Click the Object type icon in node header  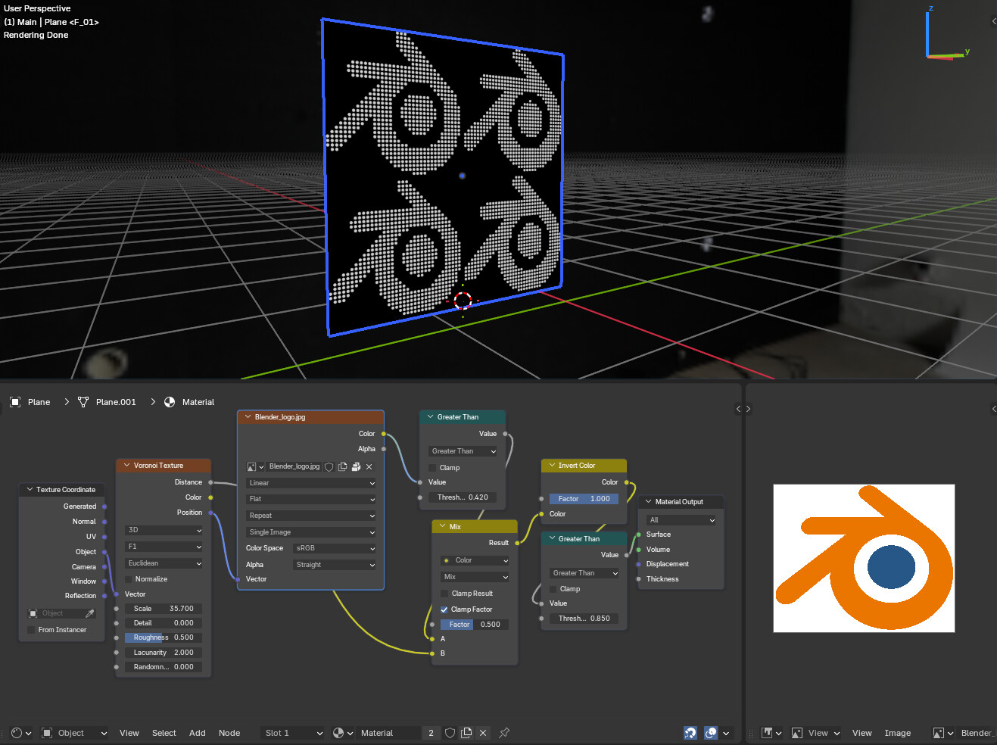pyautogui.click(x=47, y=733)
